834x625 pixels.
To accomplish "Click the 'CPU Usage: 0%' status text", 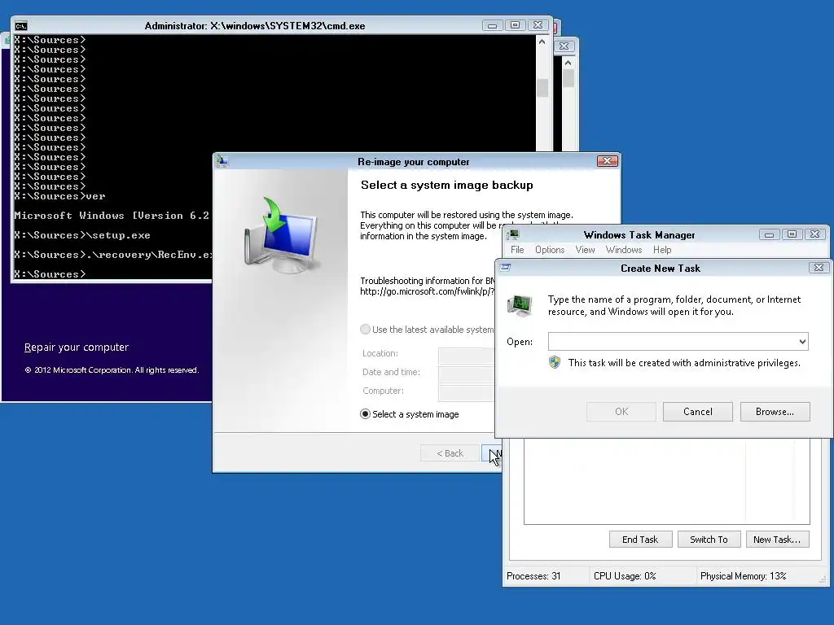I will [x=625, y=576].
